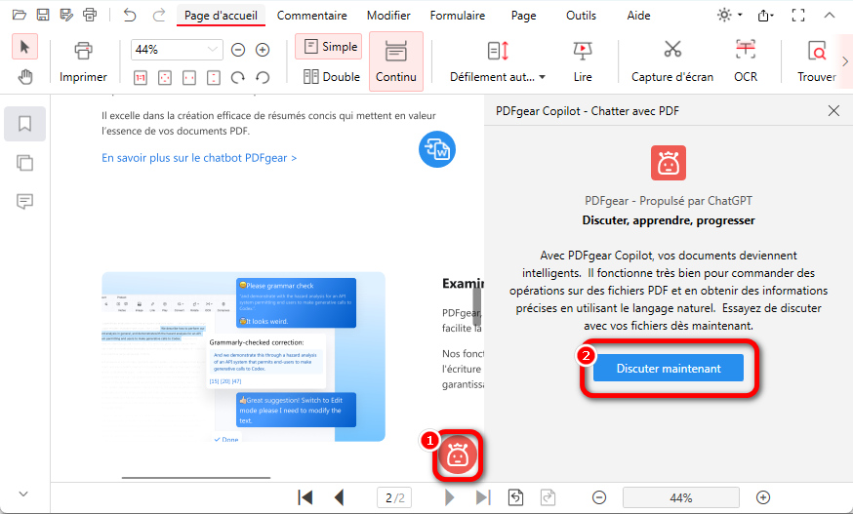853x514 pixels.
Task: Open the Page tab
Action: tap(523, 16)
